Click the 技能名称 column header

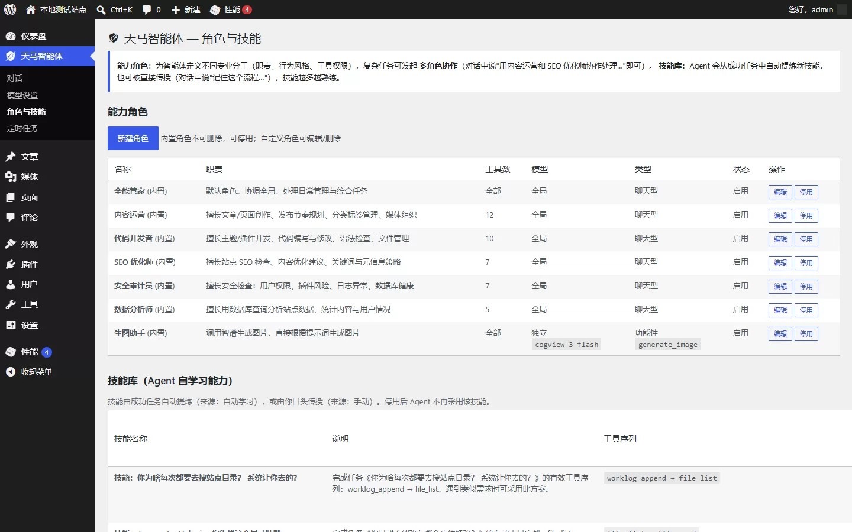(x=131, y=439)
